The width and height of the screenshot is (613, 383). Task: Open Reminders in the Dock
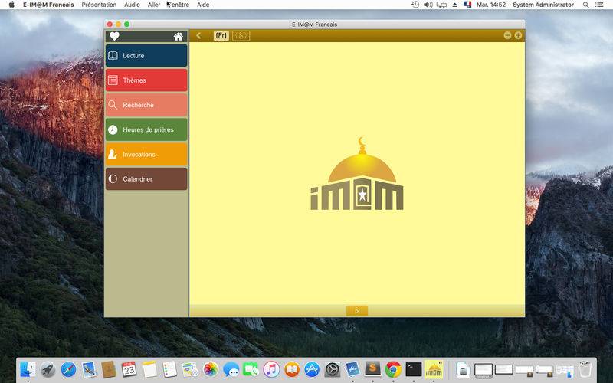(169, 369)
